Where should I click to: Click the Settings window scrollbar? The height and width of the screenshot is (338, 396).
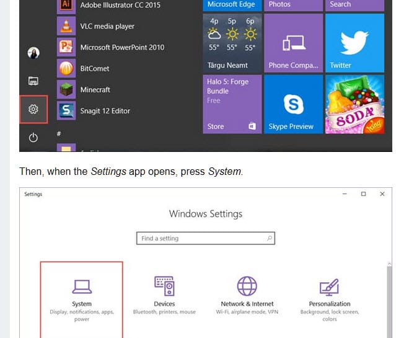(389, 302)
